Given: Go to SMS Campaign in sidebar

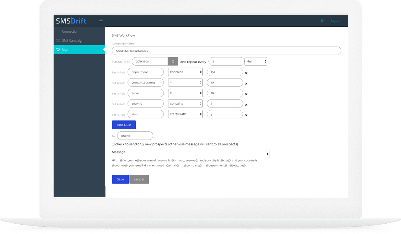Looking at the screenshot, I should pyautogui.click(x=73, y=40).
